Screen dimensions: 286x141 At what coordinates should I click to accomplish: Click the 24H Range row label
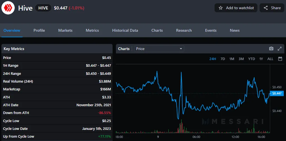click(12, 73)
